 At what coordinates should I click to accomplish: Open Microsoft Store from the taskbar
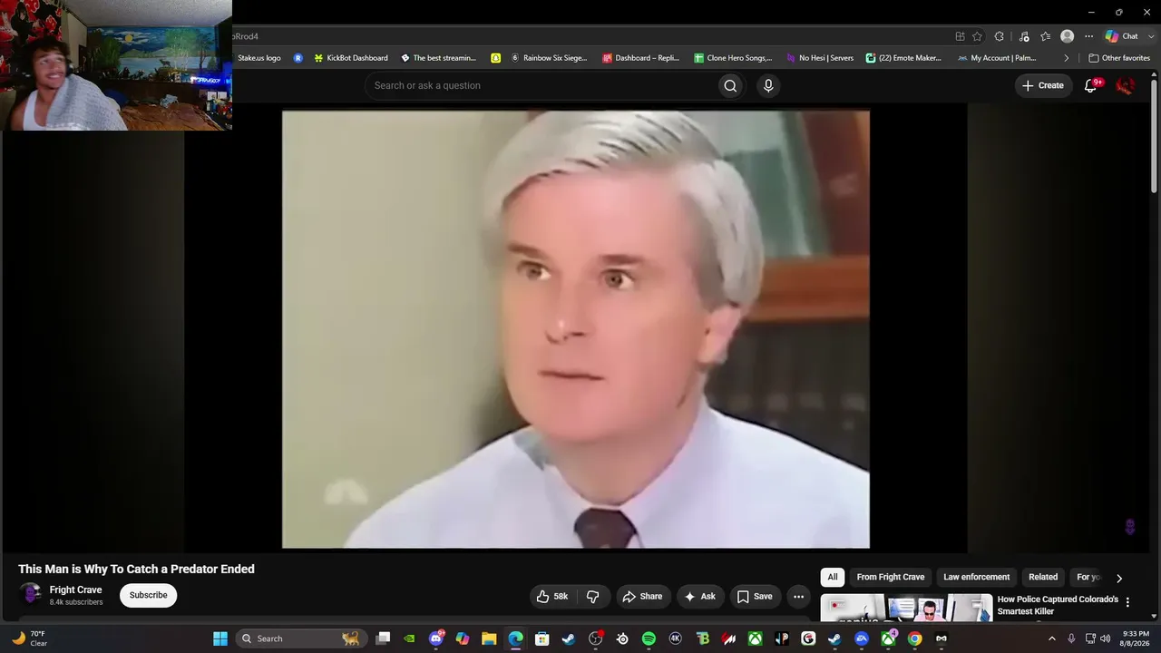541,638
